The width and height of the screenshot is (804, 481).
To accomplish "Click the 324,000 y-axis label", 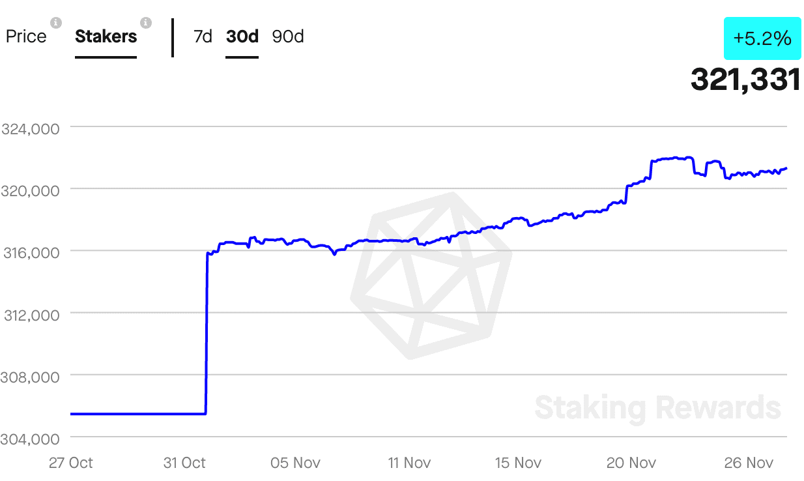I will (31, 129).
